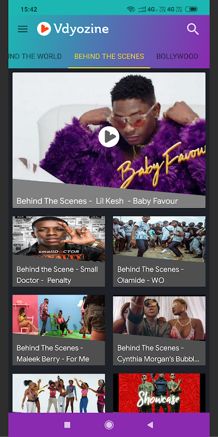Open Maleek Berry For Me thumbnail
The height and width of the screenshot is (437, 218).
point(59,318)
